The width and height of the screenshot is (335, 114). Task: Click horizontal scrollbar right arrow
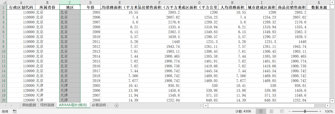click(x=328, y=105)
